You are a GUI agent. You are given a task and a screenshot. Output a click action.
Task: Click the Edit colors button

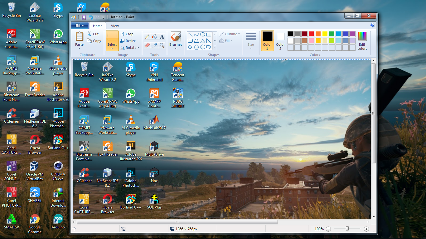[x=362, y=41]
